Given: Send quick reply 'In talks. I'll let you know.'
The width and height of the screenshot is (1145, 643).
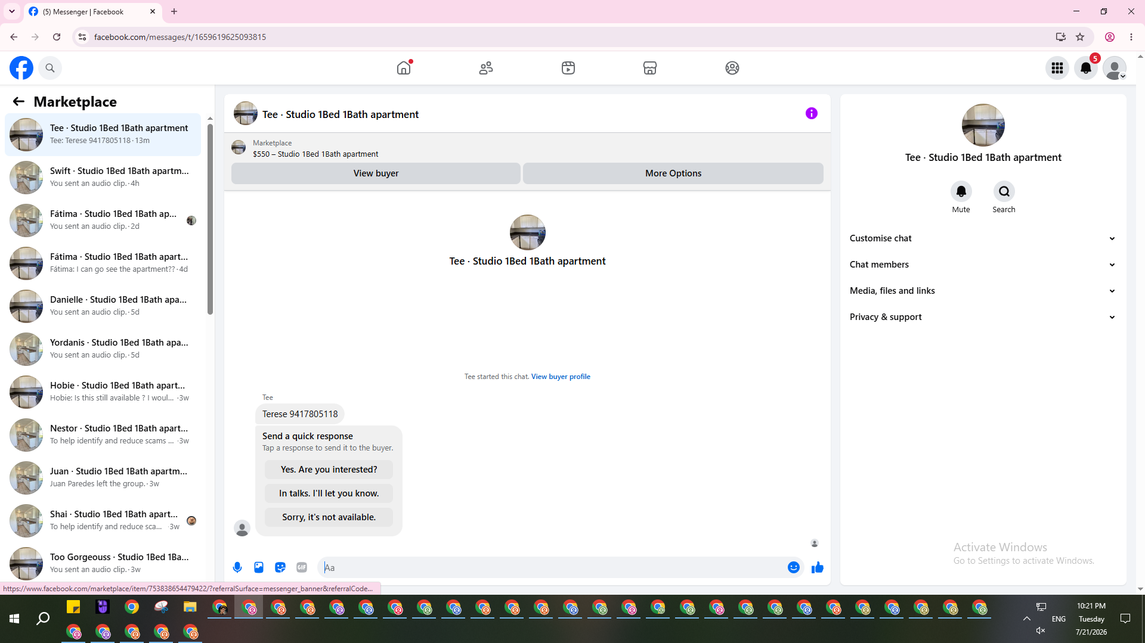Looking at the screenshot, I should click(329, 493).
